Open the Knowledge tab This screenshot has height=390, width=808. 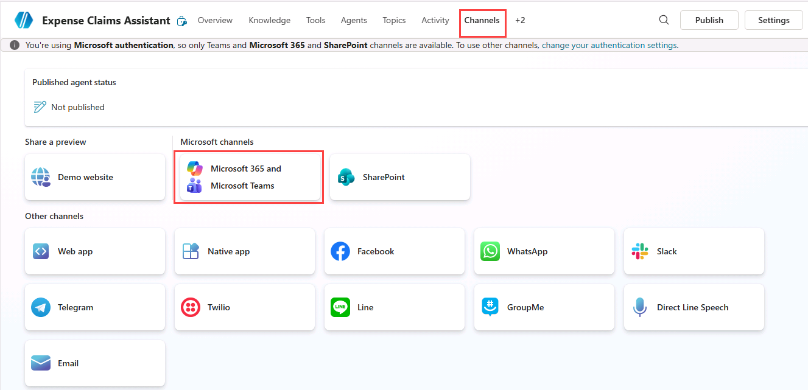click(269, 20)
